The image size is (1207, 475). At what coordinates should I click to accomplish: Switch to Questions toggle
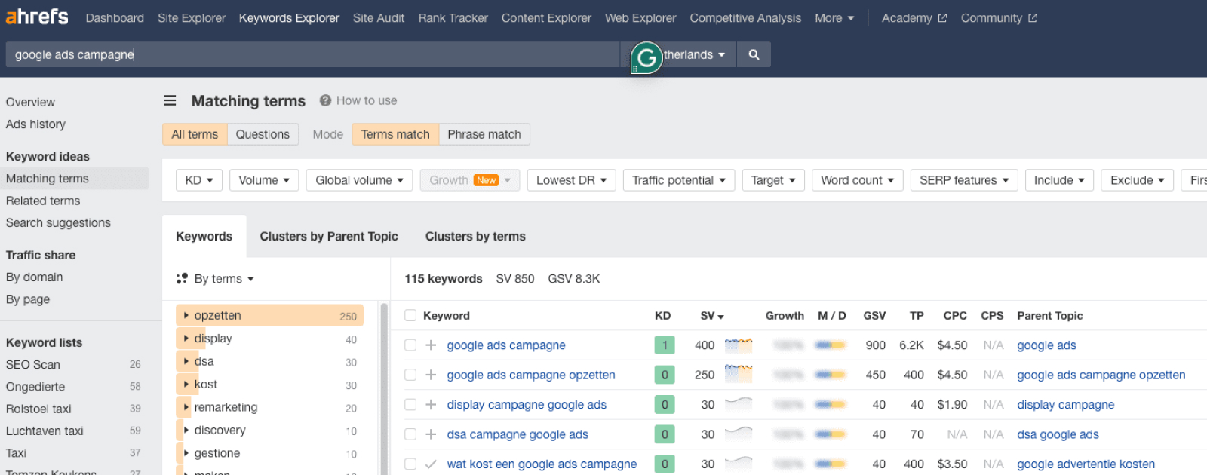pos(263,134)
